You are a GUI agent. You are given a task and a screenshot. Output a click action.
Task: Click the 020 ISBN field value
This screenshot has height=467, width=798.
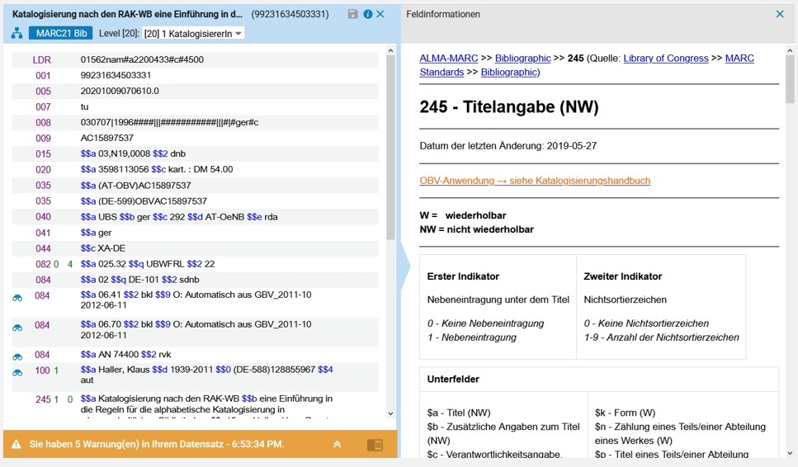157,169
